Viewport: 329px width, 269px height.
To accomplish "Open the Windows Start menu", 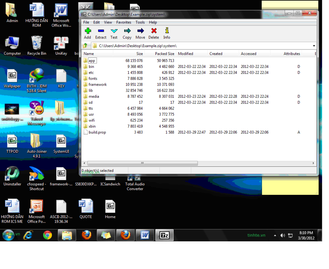I will [x=8, y=236].
